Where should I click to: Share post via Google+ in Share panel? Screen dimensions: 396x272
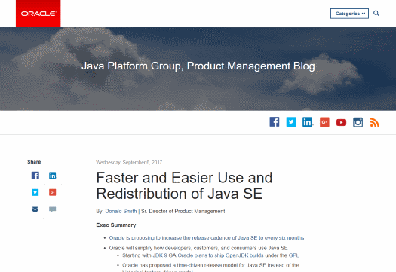tap(53, 193)
